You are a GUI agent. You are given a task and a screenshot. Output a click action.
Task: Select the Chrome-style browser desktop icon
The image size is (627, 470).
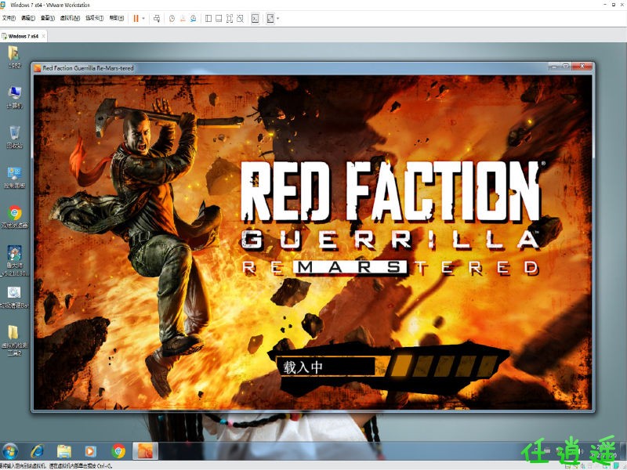14,217
